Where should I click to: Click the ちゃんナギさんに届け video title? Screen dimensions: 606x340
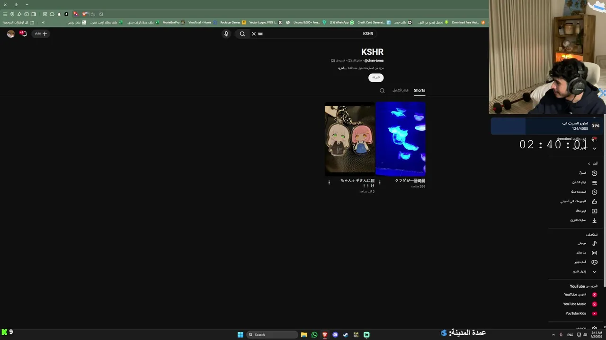click(x=357, y=183)
